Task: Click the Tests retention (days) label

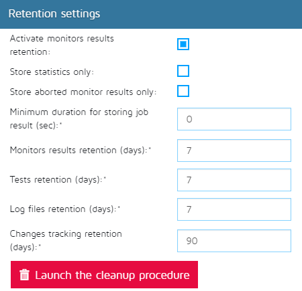Action: click(x=56, y=180)
